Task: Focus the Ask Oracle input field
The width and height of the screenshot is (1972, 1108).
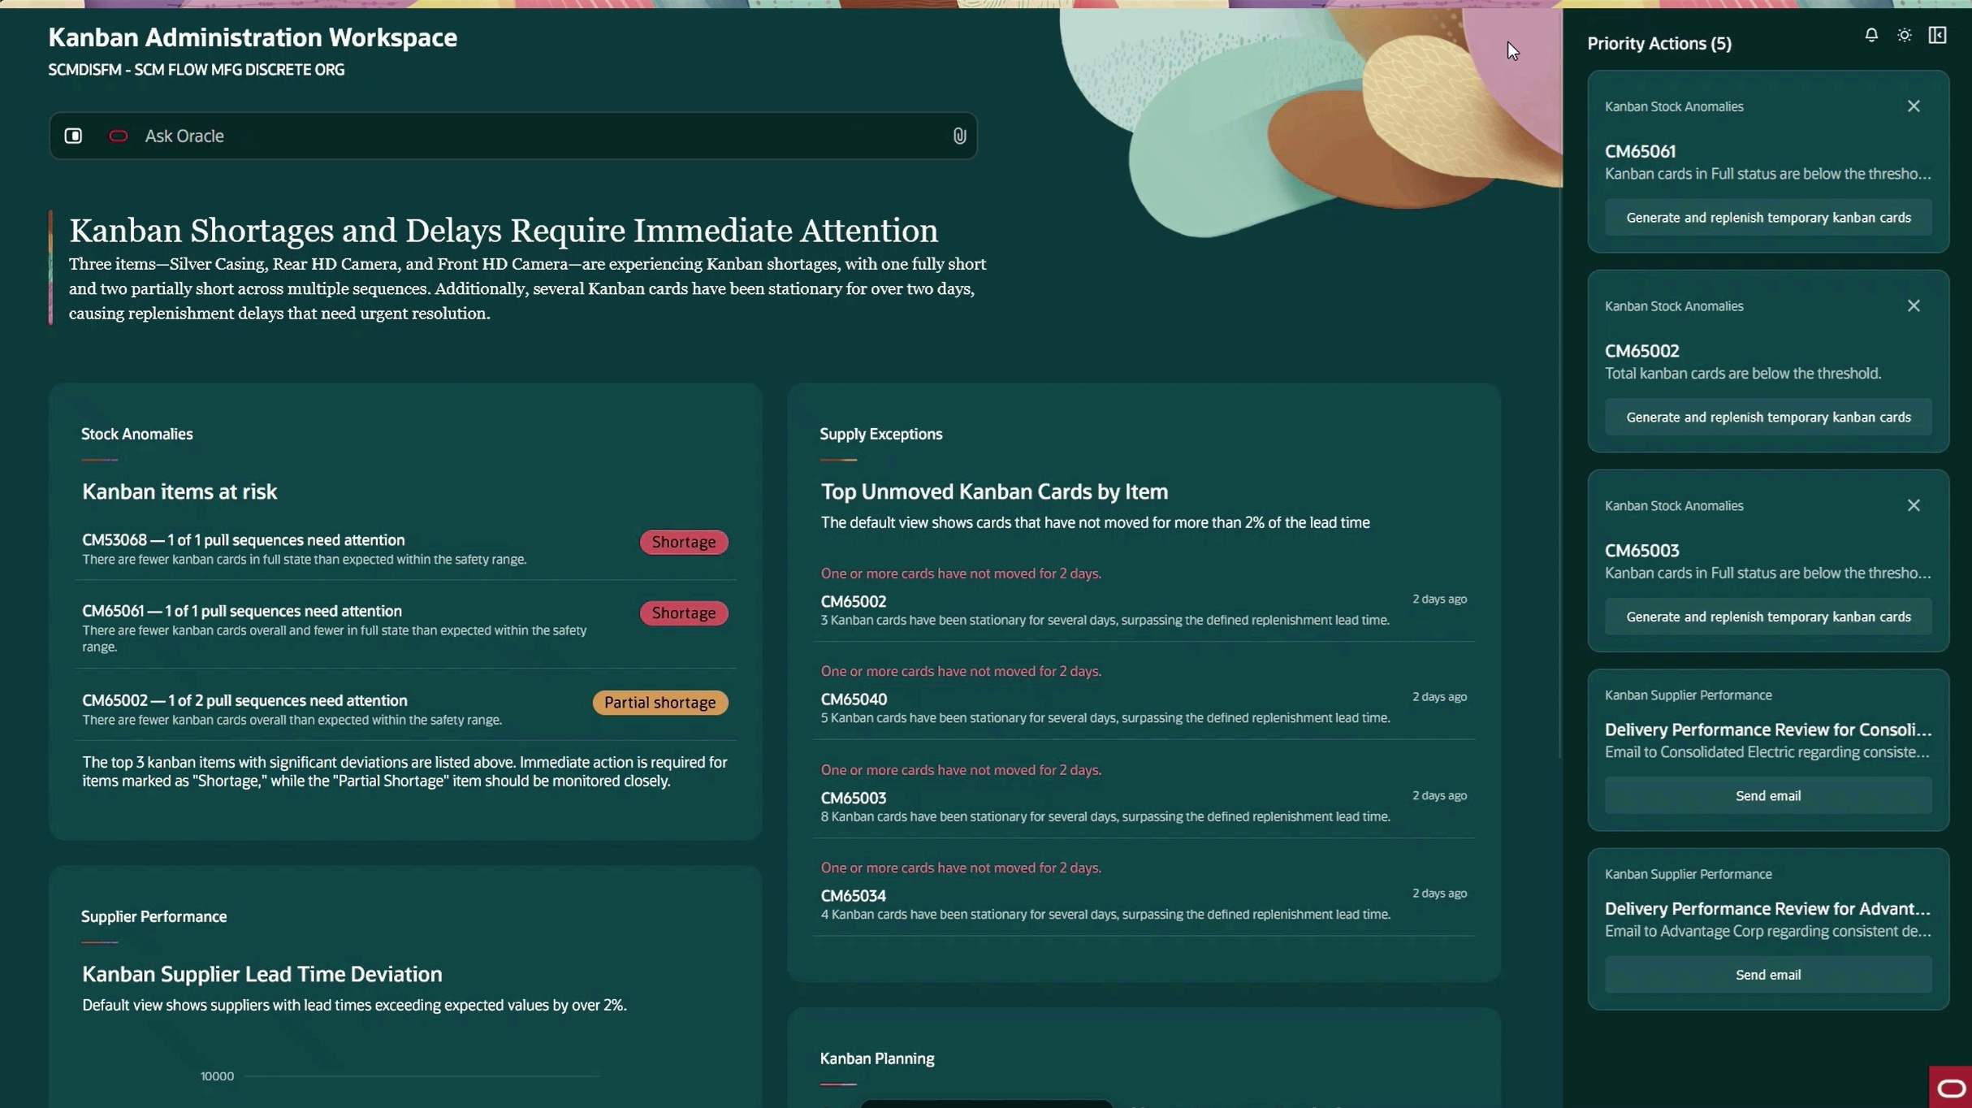Action: (x=512, y=136)
